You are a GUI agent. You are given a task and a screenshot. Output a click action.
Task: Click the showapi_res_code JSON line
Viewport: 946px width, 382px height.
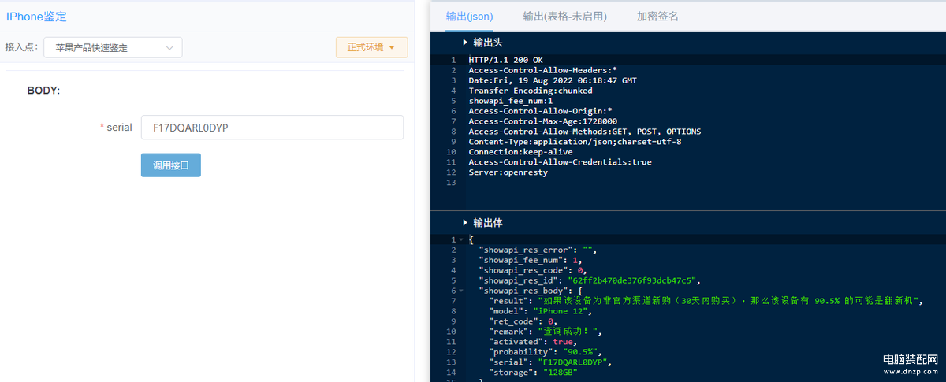533,270
